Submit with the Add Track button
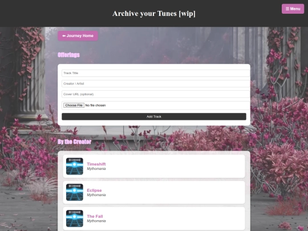The image size is (308, 231). click(154, 116)
